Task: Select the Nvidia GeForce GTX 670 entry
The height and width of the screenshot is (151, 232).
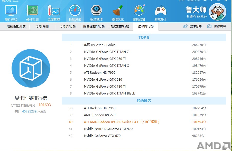Action: pyautogui.click(x=102, y=136)
